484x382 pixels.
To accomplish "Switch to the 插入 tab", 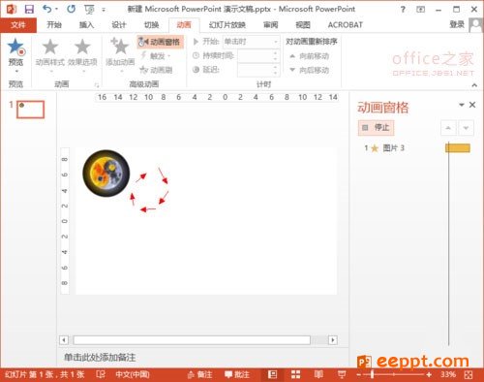I will [86, 25].
